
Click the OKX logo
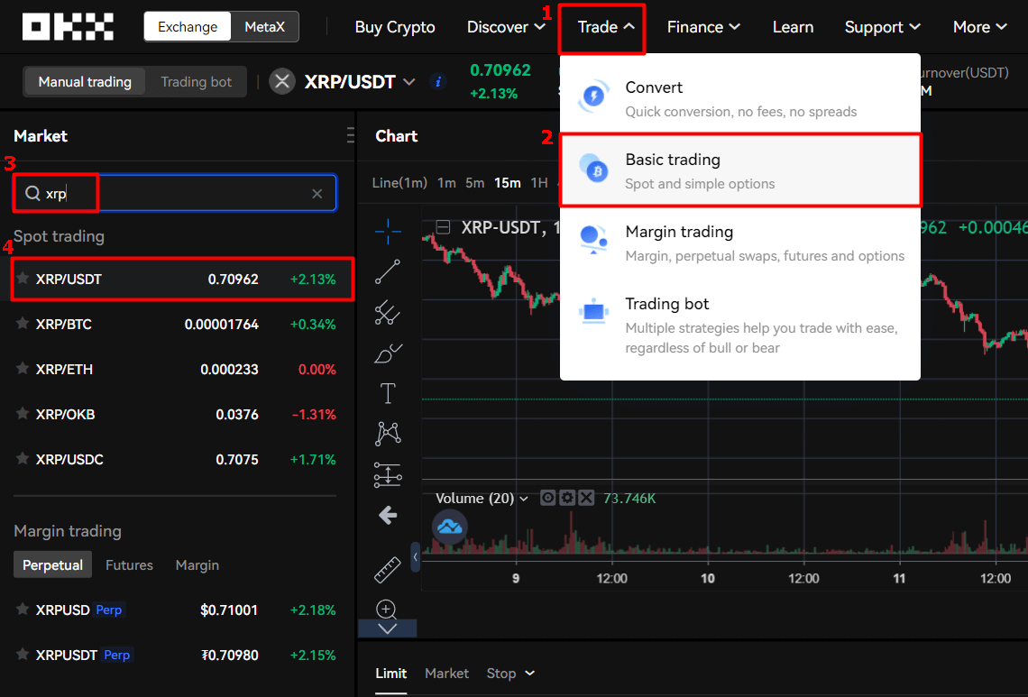[68, 27]
